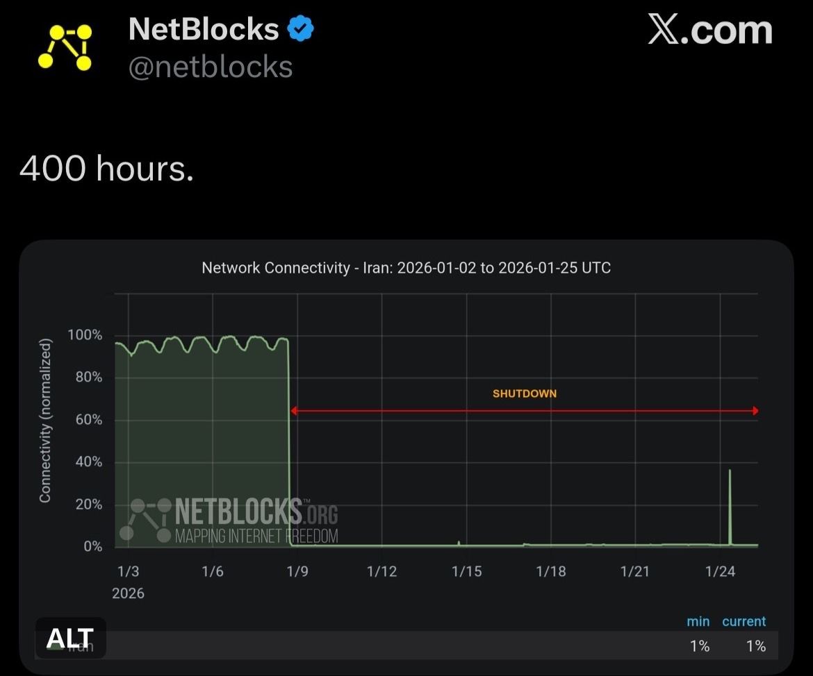Click the orange SHUTDOWN label
Screen dimensions: 813x676
point(525,394)
